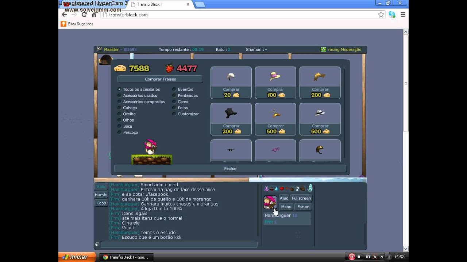
Task: Click the browser Back arrow
Action: tap(65, 15)
